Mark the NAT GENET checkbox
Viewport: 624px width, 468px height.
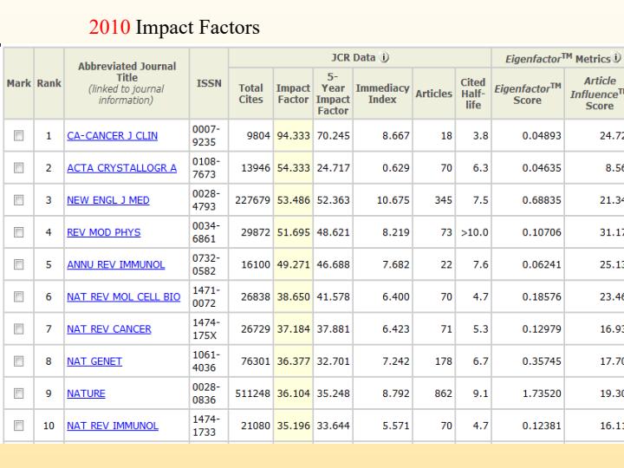tap(19, 361)
